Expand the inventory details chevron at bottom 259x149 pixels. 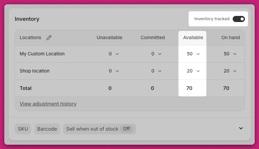click(x=241, y=128)
